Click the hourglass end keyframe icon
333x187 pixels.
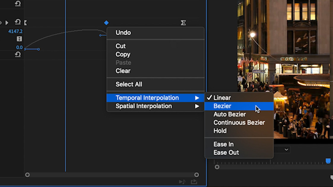click(x=183, y=23)
